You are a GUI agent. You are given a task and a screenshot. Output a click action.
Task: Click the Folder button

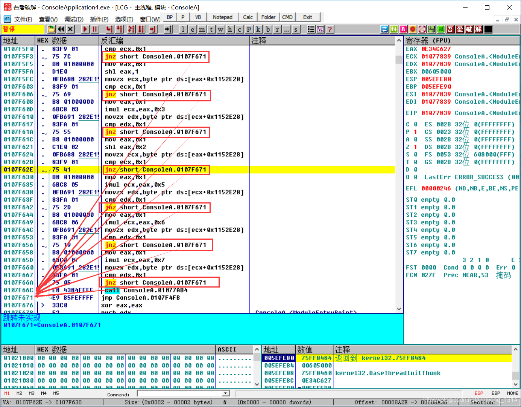[x=268, y=17]
